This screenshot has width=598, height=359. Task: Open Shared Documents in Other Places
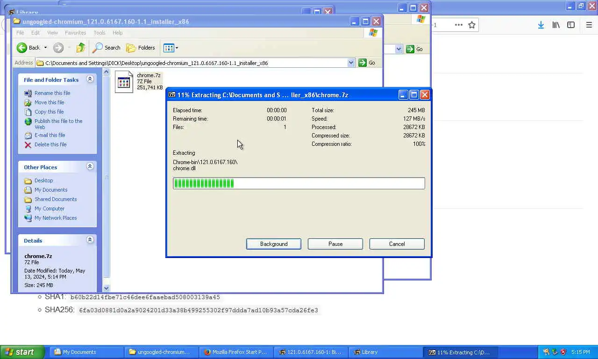point(56,199)
